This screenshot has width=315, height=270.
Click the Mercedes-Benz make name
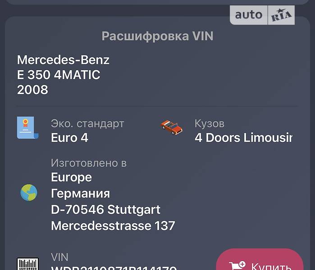coord(63,60)
